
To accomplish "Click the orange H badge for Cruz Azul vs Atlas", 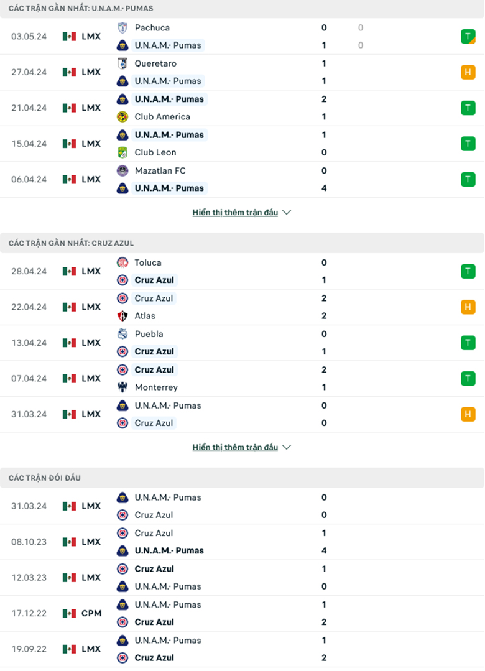I will (x=468, y=307).
